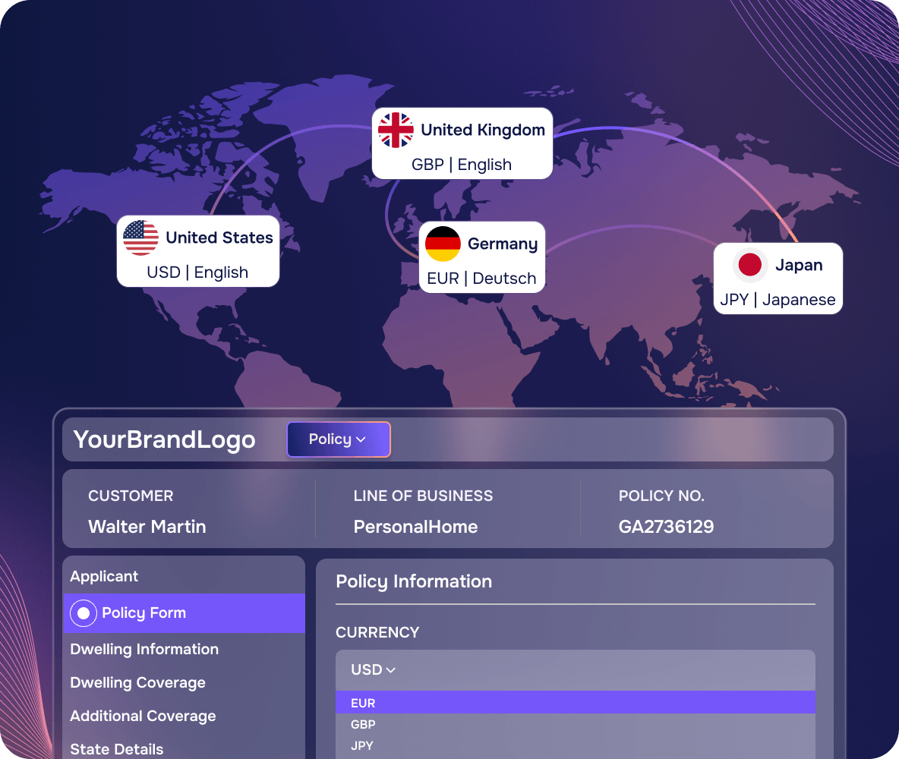Click the Japan flag icon
899x759 pixels.
pyautogui.click(x=750, y=265)
